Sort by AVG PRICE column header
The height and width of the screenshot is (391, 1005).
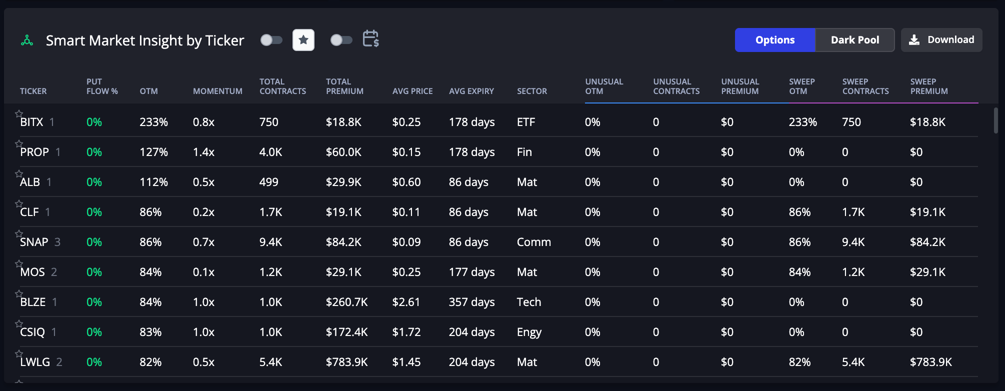412,91
